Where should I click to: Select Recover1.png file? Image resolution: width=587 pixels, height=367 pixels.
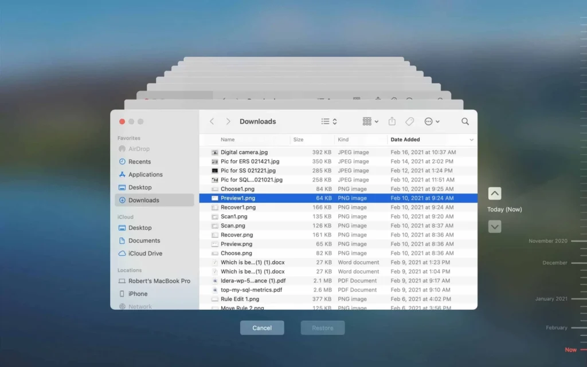click(338, 207)
